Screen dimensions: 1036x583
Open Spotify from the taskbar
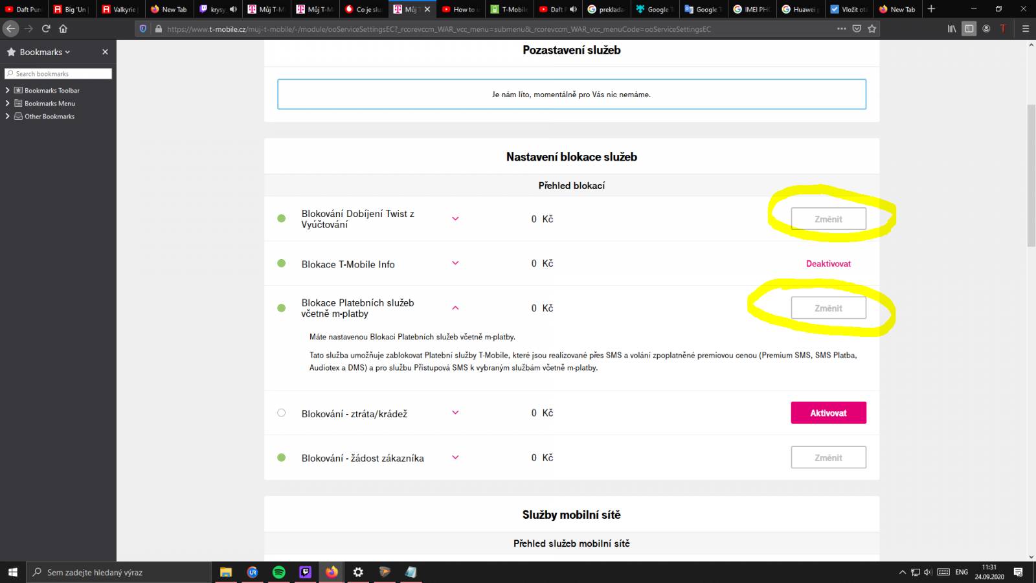click(x=279, y=572)
